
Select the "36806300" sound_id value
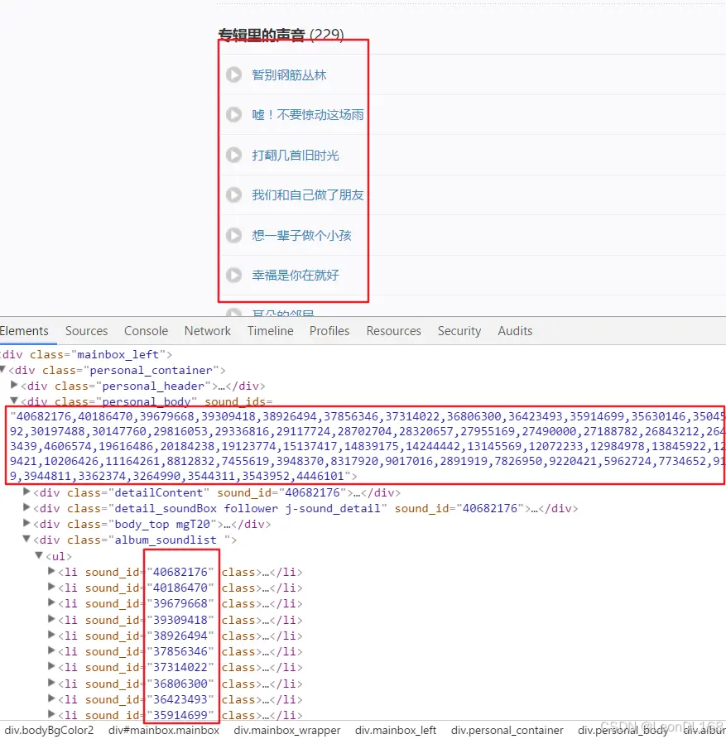(x=180, y=684)
